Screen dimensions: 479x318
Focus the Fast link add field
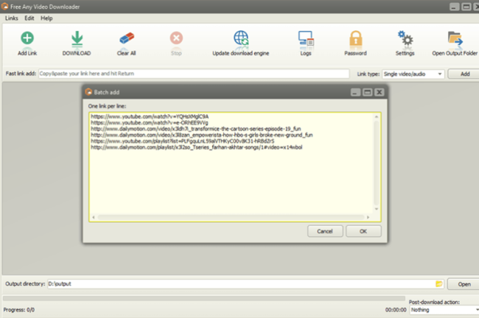click(194, 74)
